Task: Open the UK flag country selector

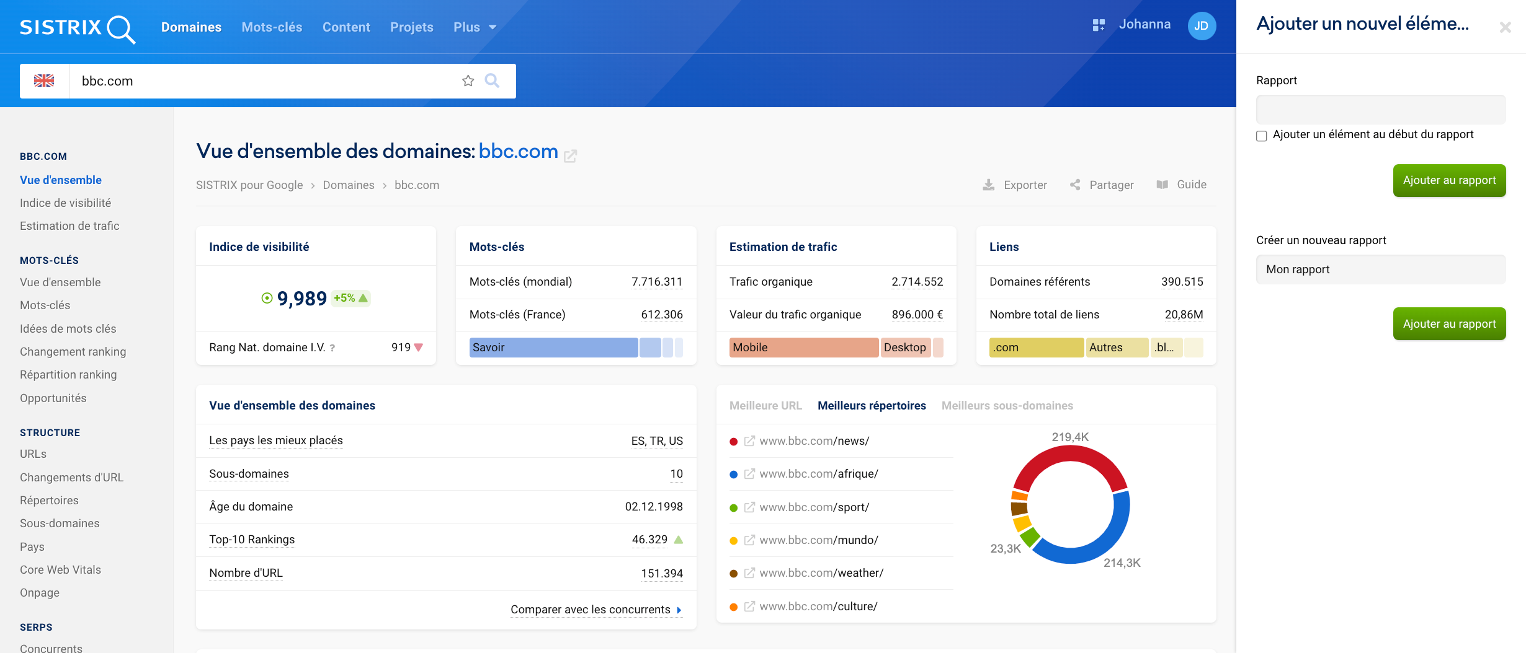Action: 44,81
